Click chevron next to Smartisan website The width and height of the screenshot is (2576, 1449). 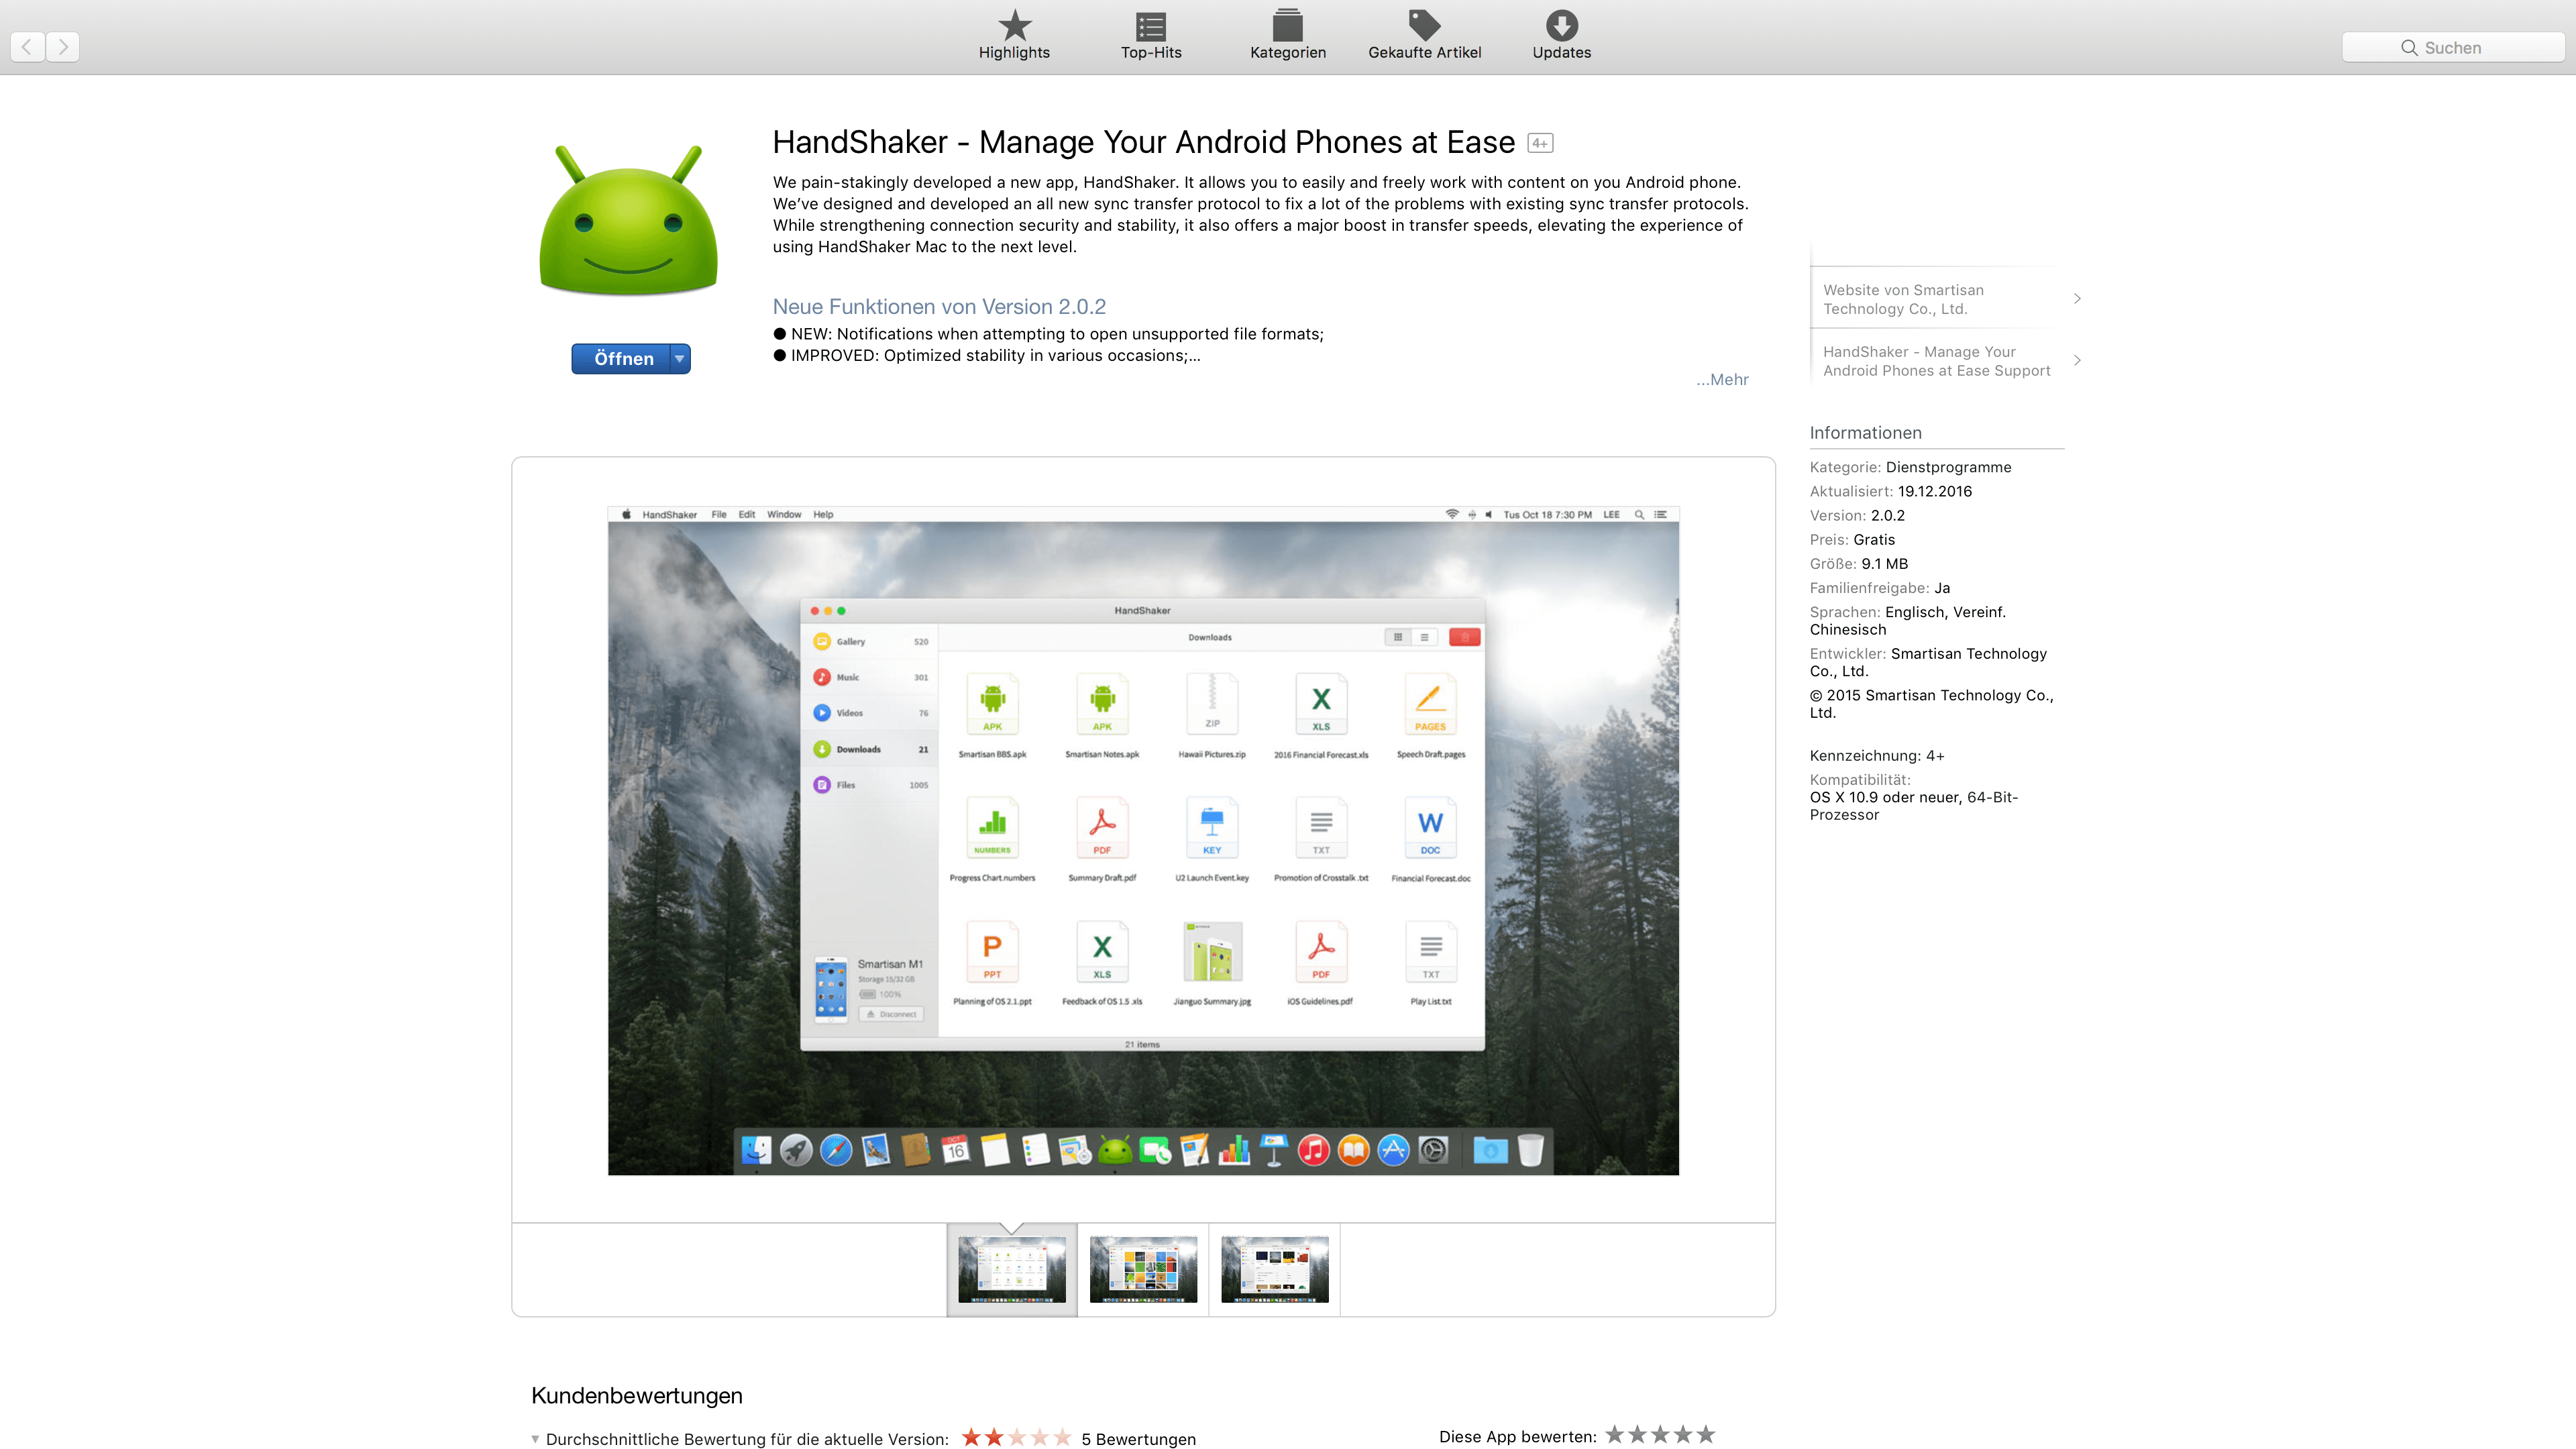pyautogui.click(x=2077, y=299)
